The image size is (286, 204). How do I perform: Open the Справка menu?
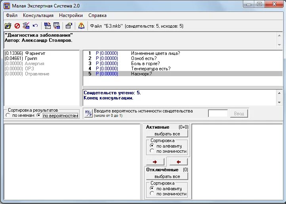click(x=97, y=15)
